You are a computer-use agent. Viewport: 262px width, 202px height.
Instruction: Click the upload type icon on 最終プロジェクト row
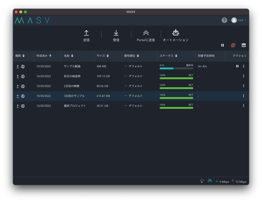coord(18,106)
